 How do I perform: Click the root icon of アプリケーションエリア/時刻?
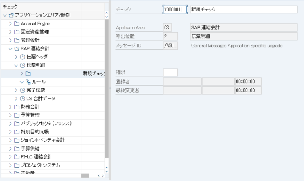(x=11, y=15)
